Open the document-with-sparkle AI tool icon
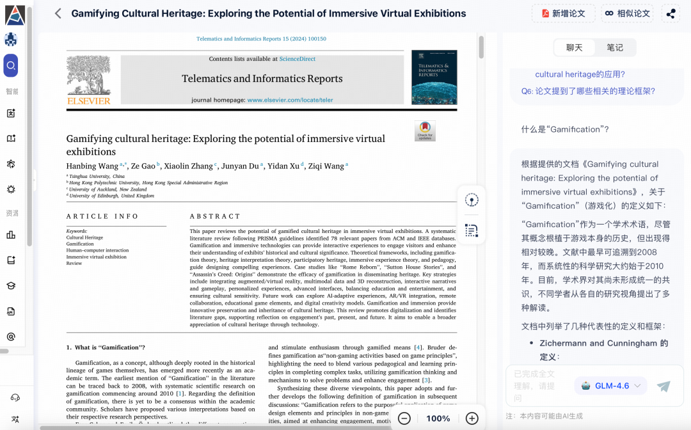Image resolution: width=691 pixels, height=430 pixels. pyautogui.click(x=11, y=113)
